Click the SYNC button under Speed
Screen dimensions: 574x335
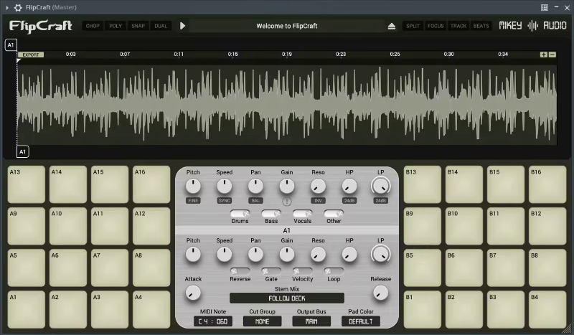(225, 201)
